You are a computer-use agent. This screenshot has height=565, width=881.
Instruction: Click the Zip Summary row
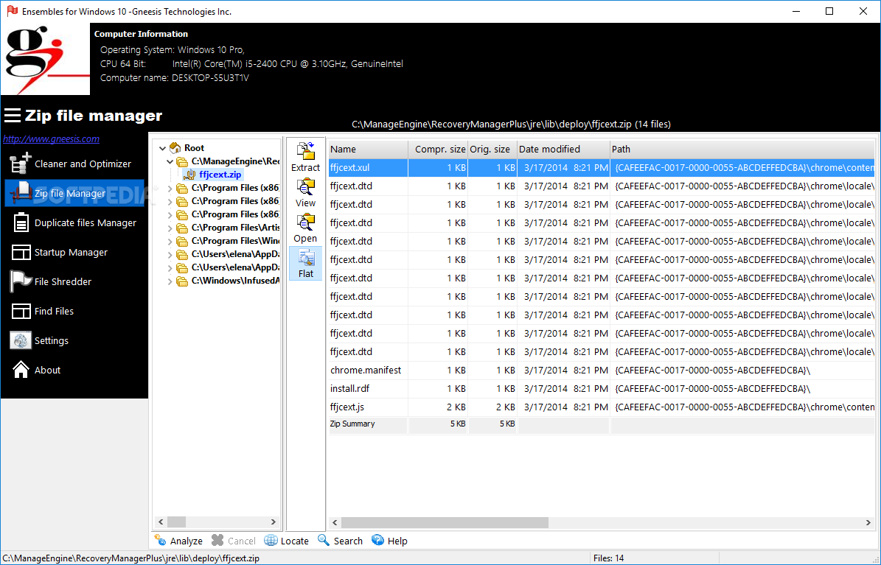[601, 424]
